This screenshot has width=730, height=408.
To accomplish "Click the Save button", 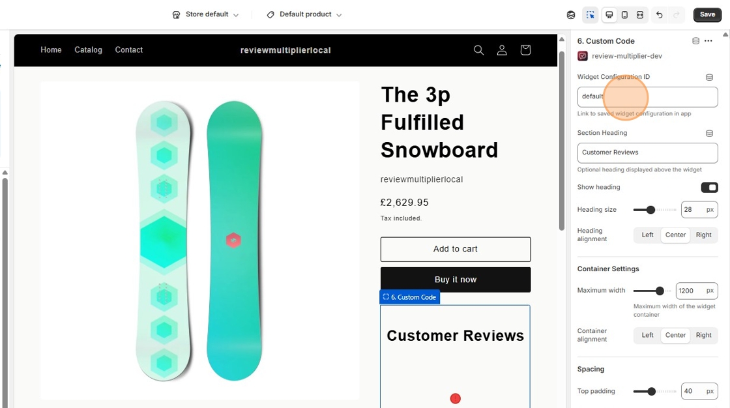I will click(707, 14).
